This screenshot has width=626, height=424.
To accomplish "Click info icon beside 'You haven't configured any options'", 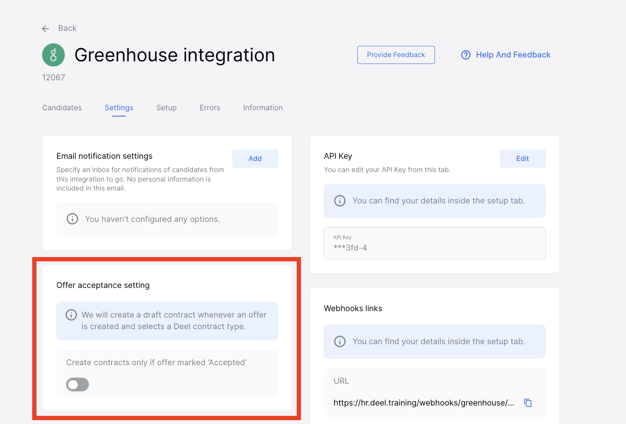I will pyautogui.click(x=73, y=219).
